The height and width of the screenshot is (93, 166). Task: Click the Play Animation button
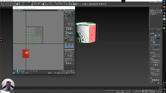click(x=137, y=90)
